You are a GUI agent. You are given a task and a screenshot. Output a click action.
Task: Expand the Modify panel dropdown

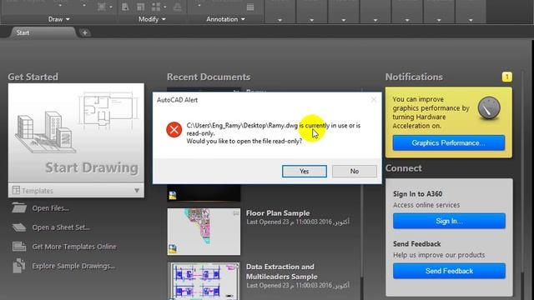click(x=152, y=19)
